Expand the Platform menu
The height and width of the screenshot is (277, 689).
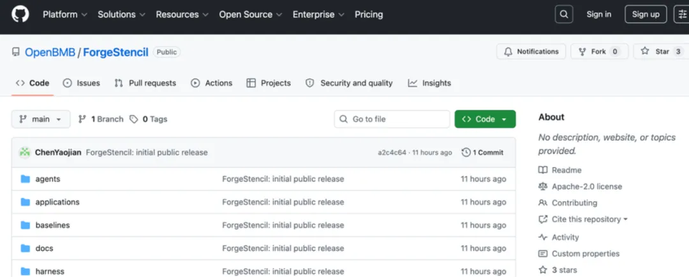point(64,14)
